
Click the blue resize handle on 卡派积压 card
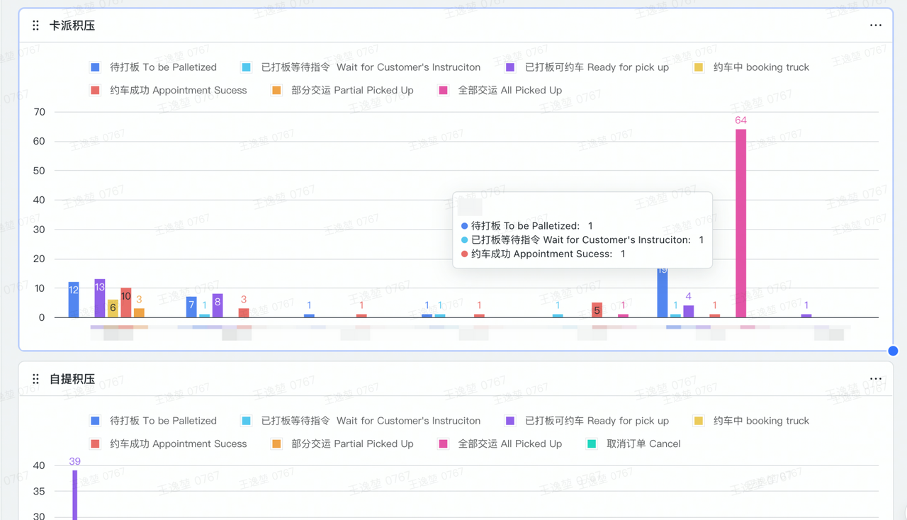893,351
